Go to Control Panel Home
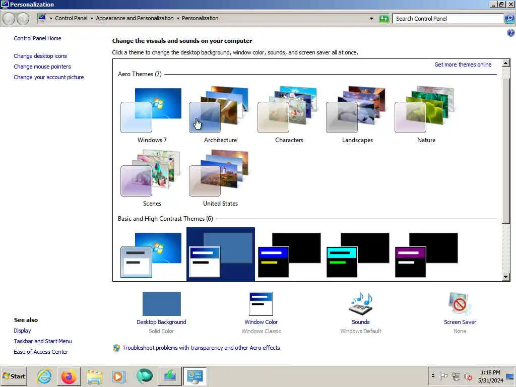The height and width of the screenshot is (387, 516). point(37,38)
